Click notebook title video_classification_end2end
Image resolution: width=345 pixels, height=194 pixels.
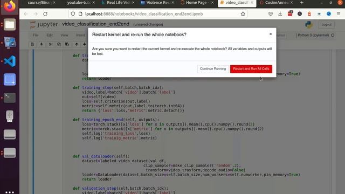[96, 24]
